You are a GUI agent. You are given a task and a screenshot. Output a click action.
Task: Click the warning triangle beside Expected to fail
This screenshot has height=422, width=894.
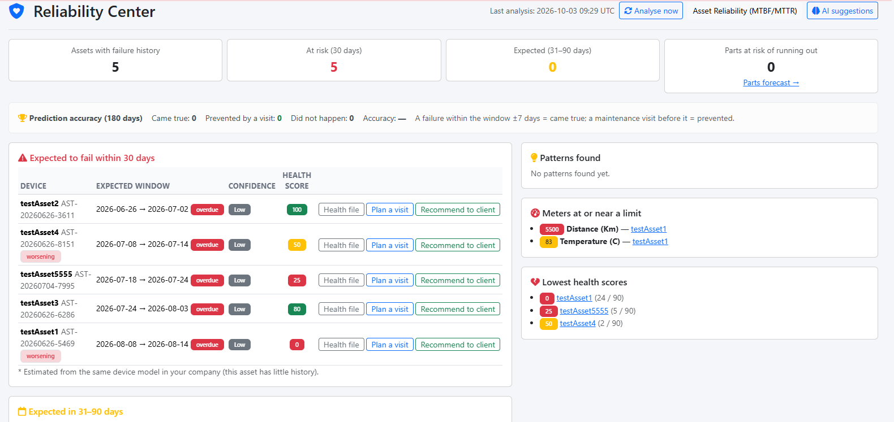coord(23,158)
